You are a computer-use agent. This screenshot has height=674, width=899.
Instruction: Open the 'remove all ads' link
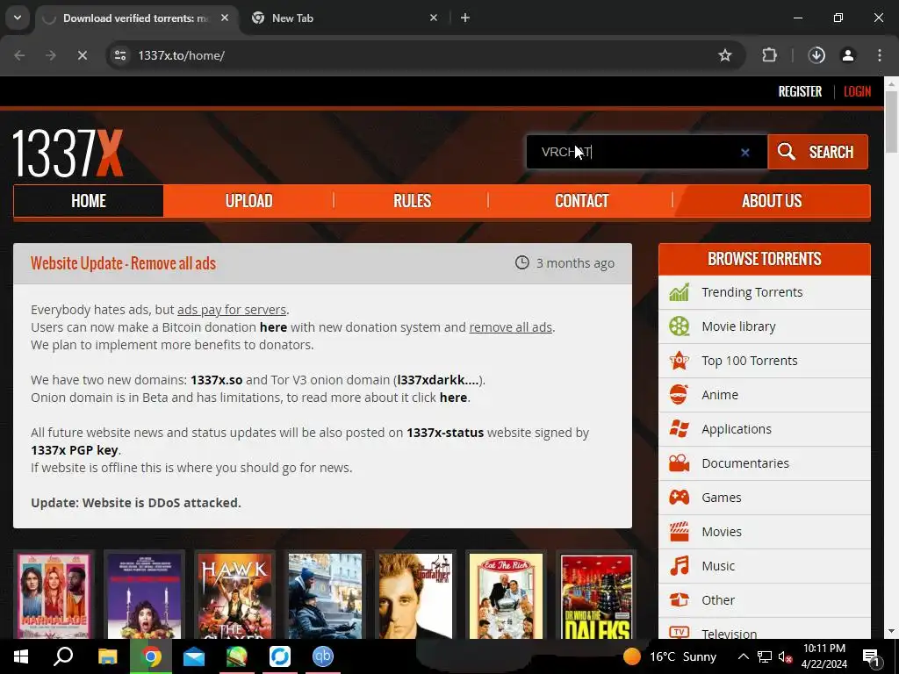510,327
